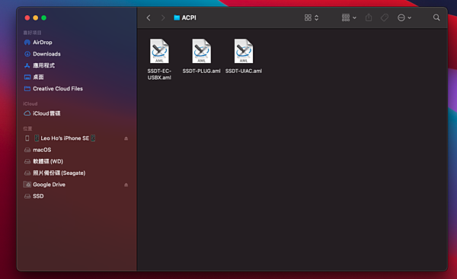Expand the group-by dropdown chevron

354,17
